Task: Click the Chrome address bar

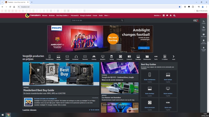Action: tap(99, 7)
